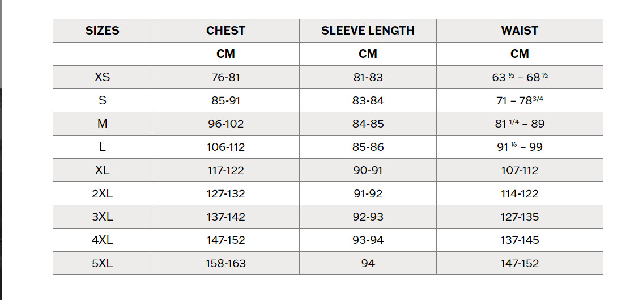Image resolution: width=630 pixels, height=300 pixels.
Task: Click waist range 71 – 78 3/4
Action: pos(519,100)
